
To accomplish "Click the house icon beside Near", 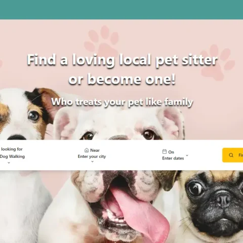I will tap(87, 150).
